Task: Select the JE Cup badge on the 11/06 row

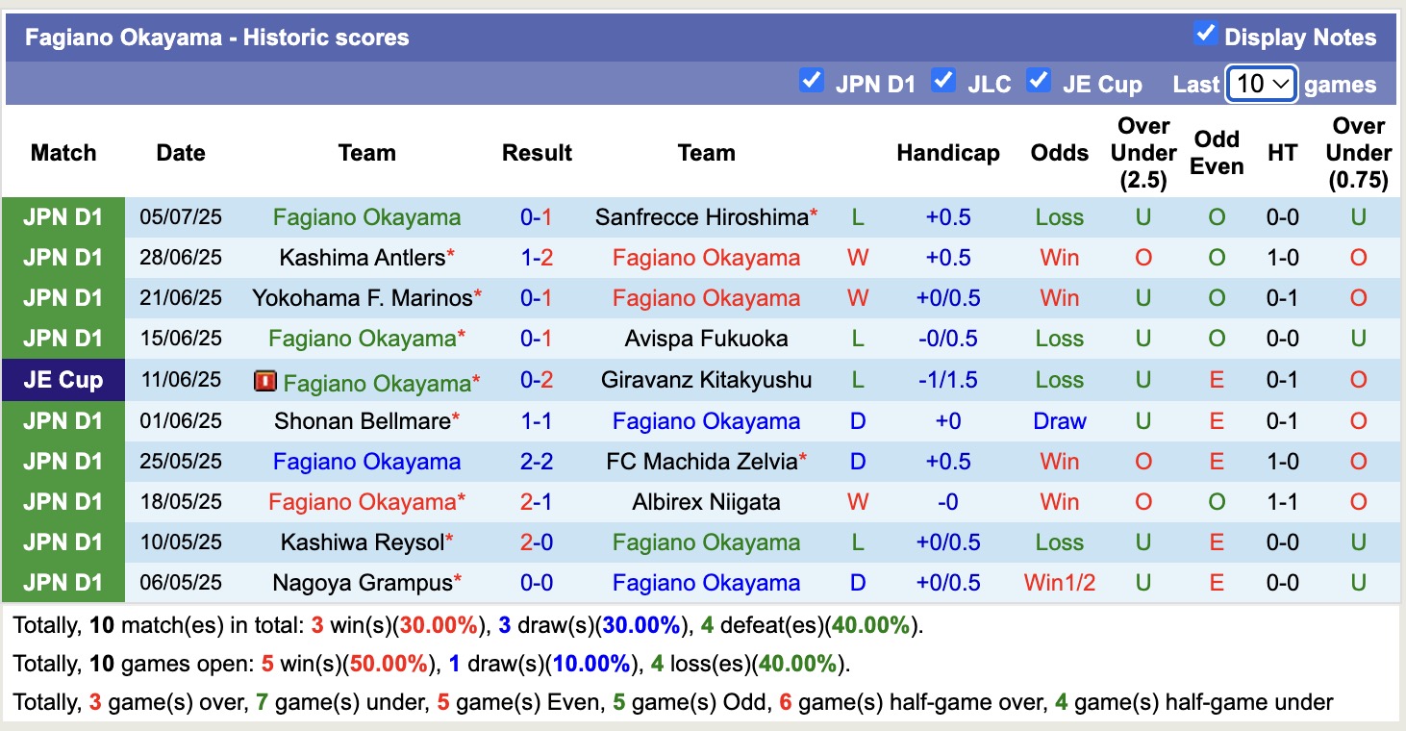Action: (63, 379)
